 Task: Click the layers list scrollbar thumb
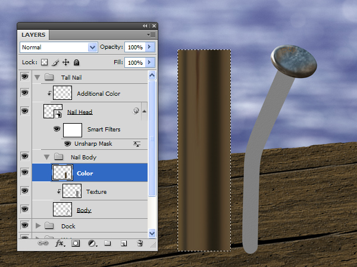point(152,138)
